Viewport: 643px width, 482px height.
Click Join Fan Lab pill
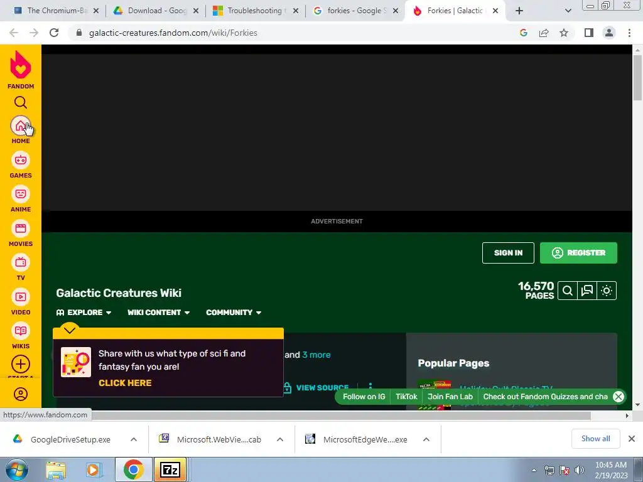coord(450,397)
